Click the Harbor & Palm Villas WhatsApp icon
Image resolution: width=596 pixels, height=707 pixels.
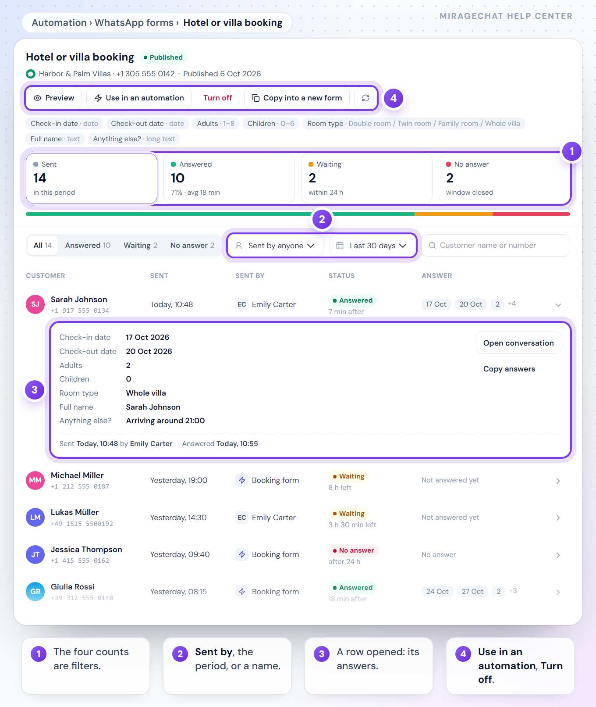[31, 74]
